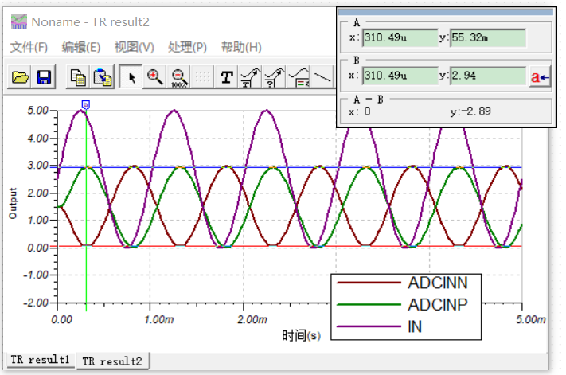Viewport: 566px width, 375px height.
Task: Click the red cursor 'a' arrow button
Action: [540, 77]
